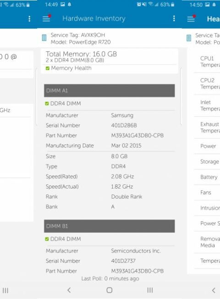
Task: Tap Android back arrow in center navigation bar
Action: [x=69, y=290]
